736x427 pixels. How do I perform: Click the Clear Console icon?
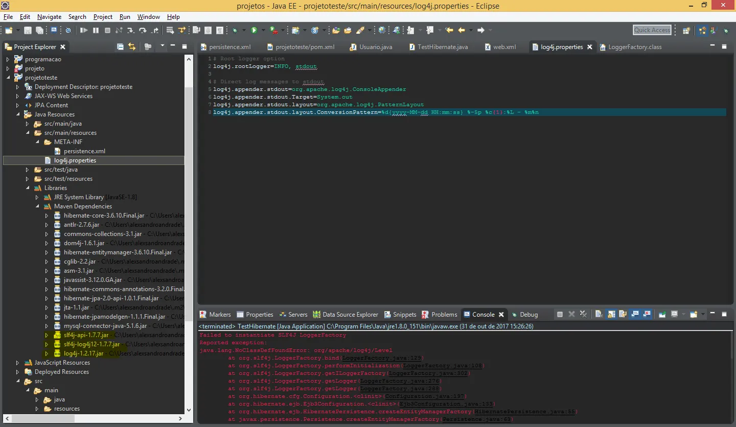[598, 315]
